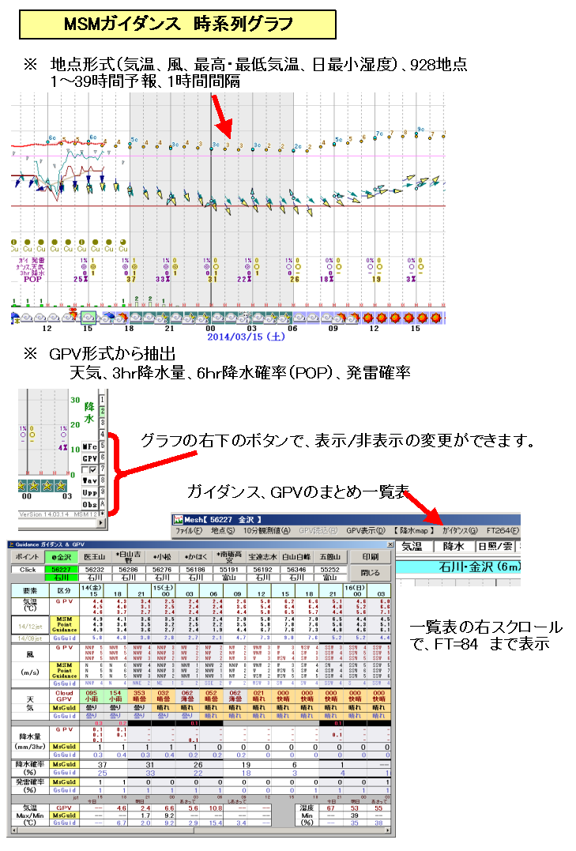Select the 宝達志水 station button

point(263,557)
